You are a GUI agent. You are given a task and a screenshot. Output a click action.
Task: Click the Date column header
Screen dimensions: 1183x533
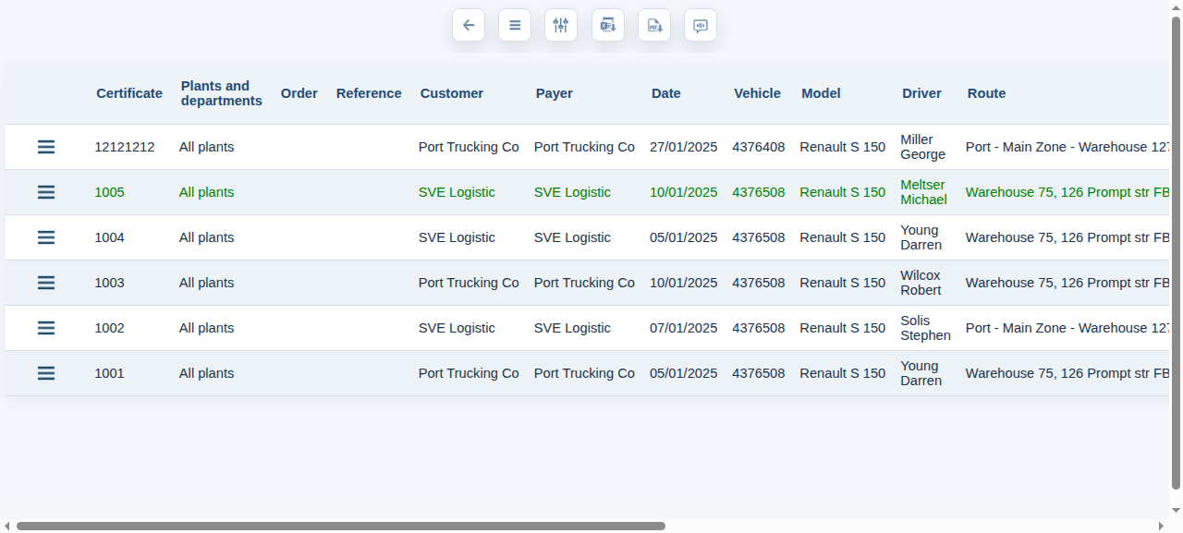tap(666, 93)
